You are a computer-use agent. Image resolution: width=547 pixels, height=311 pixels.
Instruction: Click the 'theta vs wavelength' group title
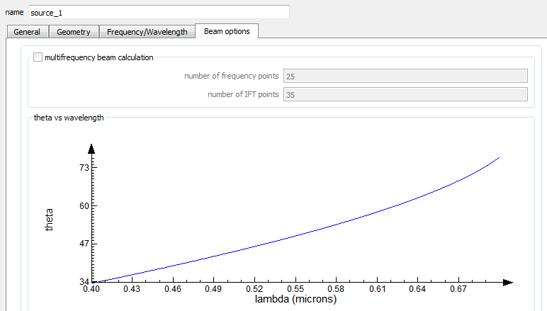(69, 118)
